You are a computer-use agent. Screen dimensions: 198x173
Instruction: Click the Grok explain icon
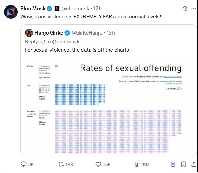pyautogui.click(x=185, y=9)
